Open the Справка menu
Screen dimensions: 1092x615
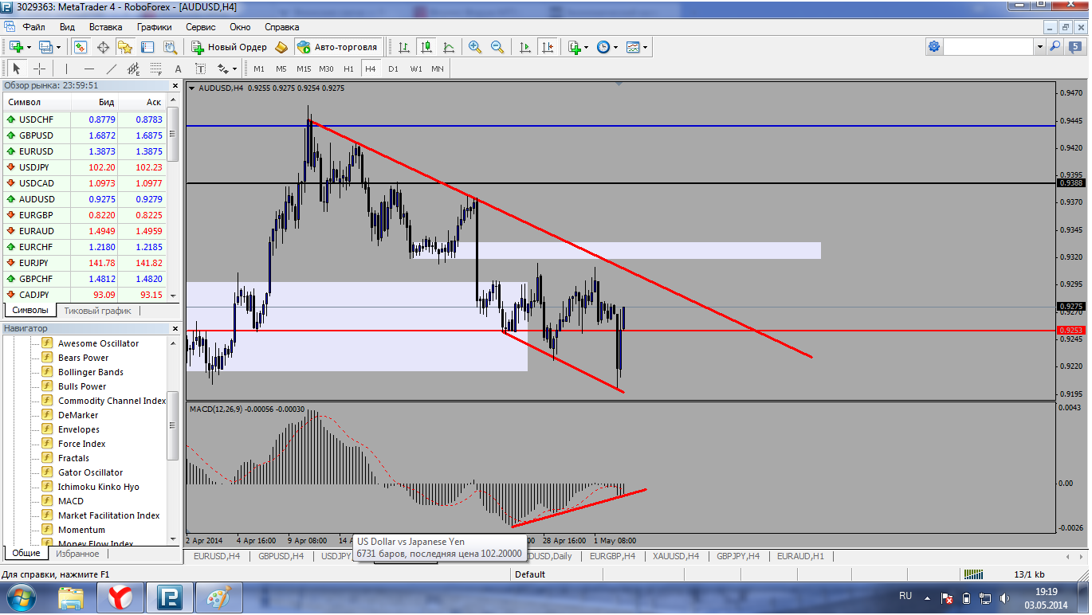click(281, 26)
